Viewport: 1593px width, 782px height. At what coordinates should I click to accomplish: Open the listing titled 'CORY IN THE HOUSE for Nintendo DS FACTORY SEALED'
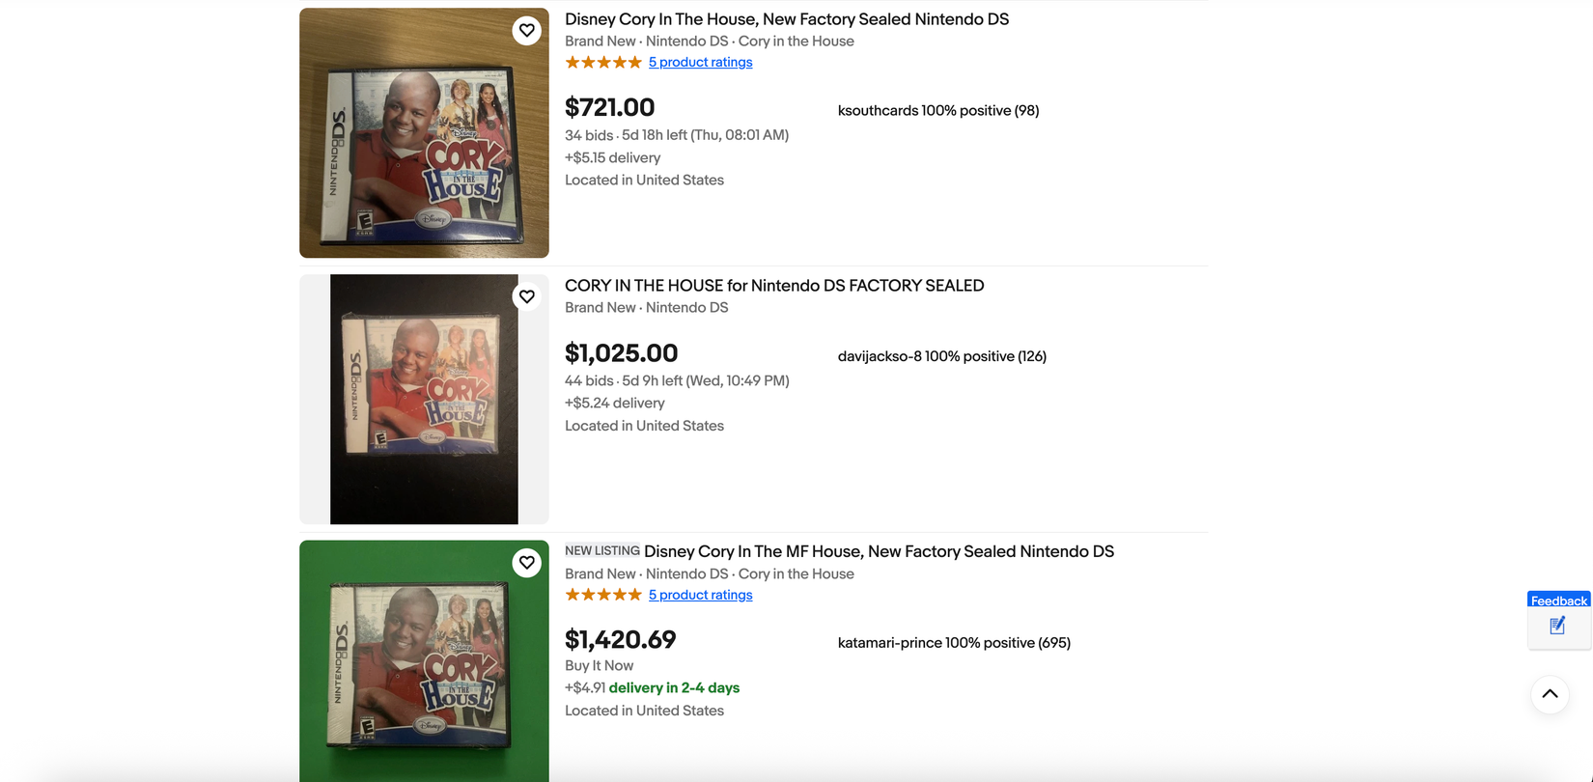(x=773, y=285)
